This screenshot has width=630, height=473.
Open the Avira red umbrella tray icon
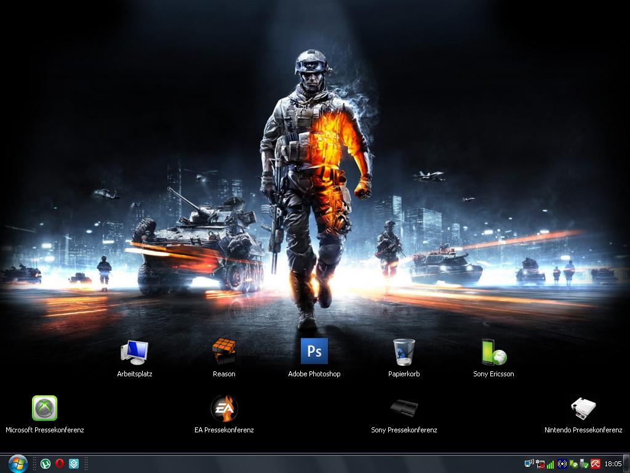coord(595,464)
